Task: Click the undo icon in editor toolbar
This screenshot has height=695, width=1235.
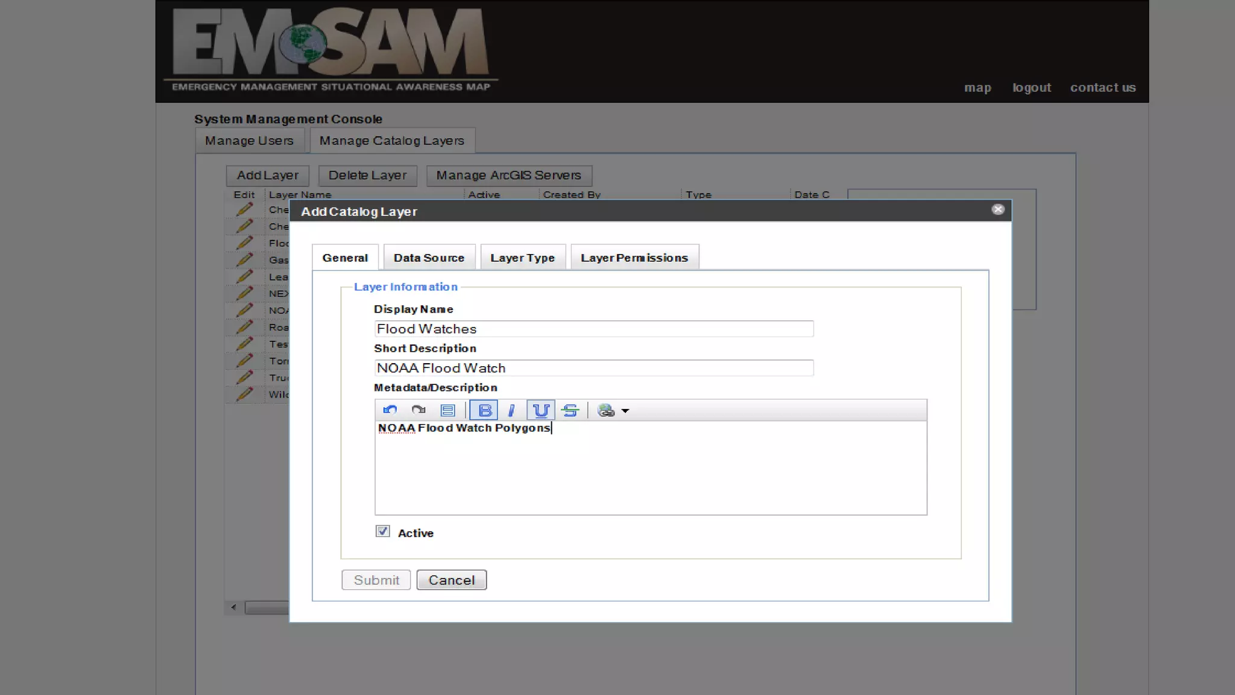Action: coord(390,410)
